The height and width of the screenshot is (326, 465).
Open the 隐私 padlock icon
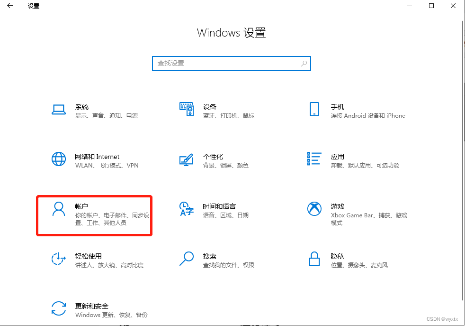314,259
